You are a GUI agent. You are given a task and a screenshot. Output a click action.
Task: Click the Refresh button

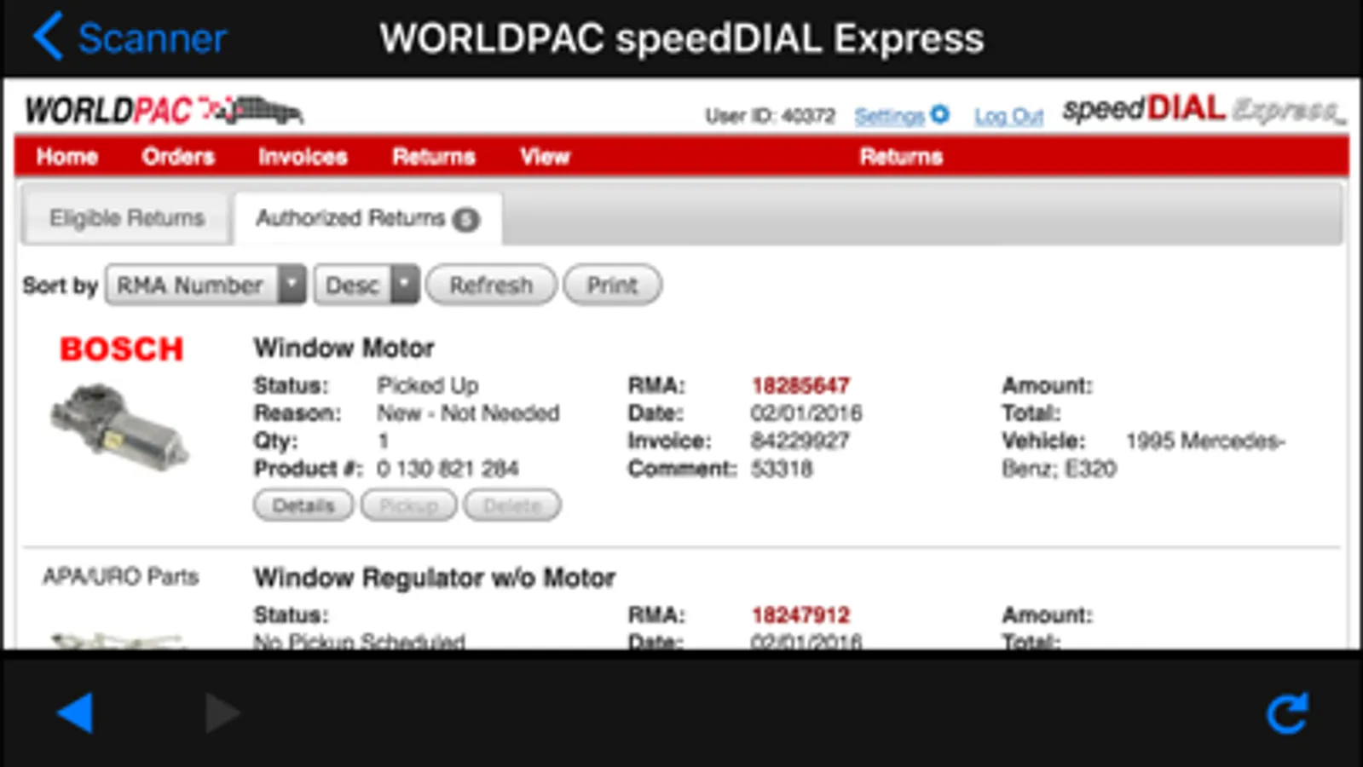click(491, 285)
